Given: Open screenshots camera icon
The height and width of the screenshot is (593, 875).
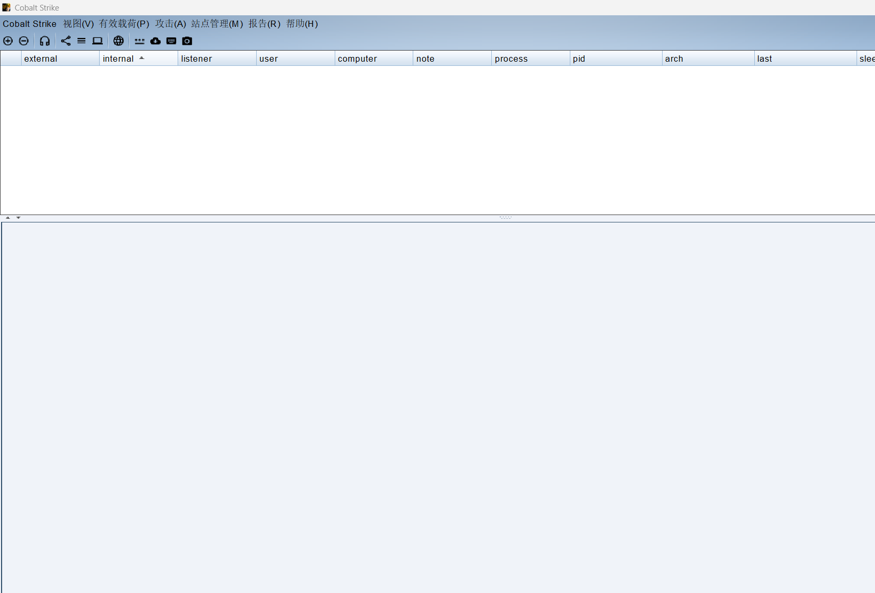Looking at the screenshot, I should point(187,41).
